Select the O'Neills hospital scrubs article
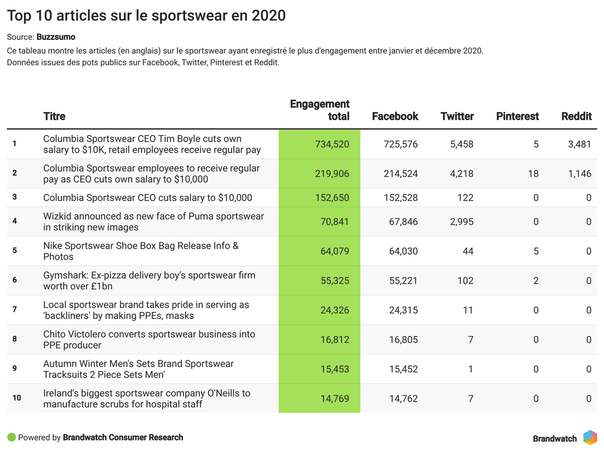 click(x=146, y=399)
